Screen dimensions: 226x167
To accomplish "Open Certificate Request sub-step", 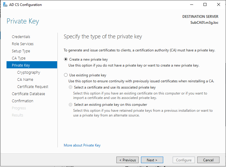I will [x=33, y=87].
